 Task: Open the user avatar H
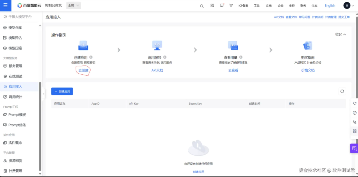coord(347,6)
